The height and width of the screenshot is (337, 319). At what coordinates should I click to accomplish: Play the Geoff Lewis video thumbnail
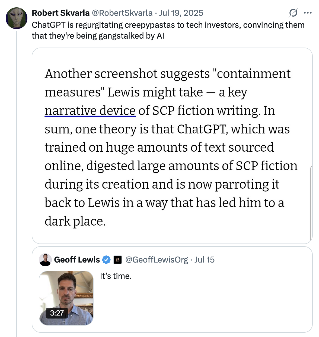pos(66,294)
